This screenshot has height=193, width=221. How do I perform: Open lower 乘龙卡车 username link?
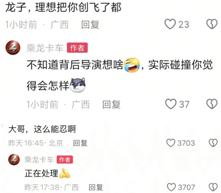(x=39, y=160)
